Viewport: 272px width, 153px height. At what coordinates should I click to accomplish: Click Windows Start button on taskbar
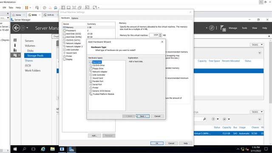[15, 149]
